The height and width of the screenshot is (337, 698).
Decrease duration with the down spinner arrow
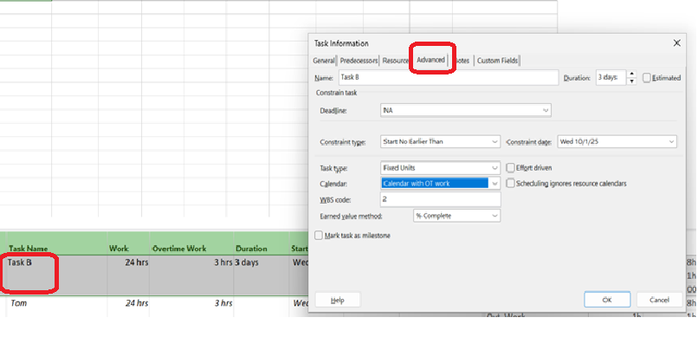tap(631, 81)
